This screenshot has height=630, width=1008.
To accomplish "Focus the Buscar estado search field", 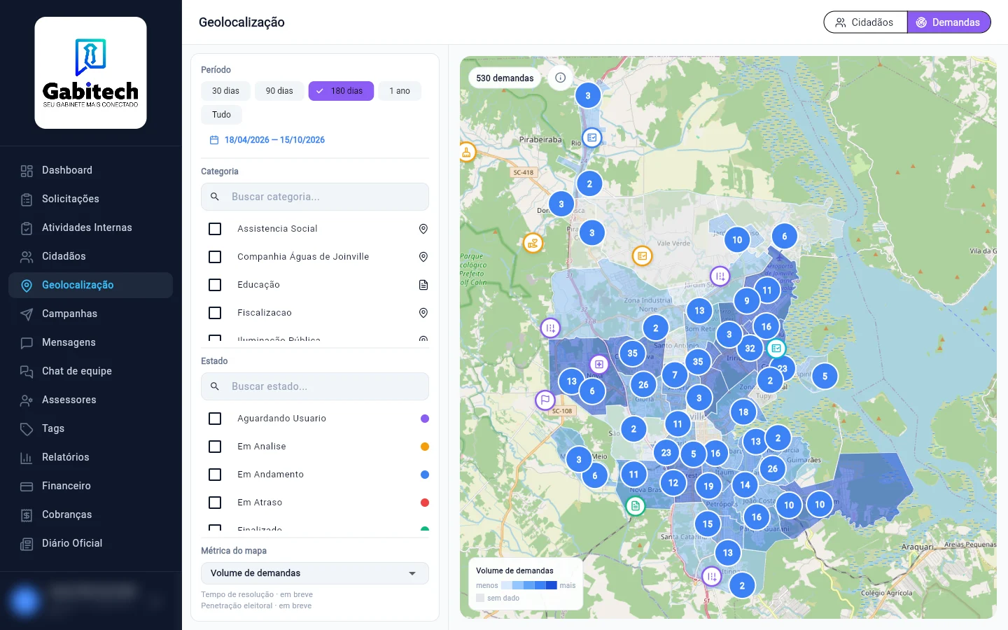I will pyautogui.click(x=315, y=386).
